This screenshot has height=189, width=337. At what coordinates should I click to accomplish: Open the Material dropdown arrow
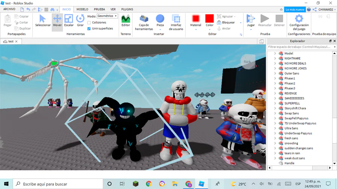coord(196,30)
